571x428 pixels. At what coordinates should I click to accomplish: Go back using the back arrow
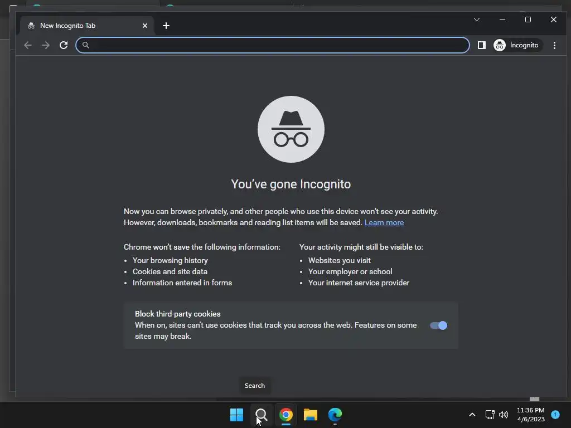(x=28, y=45)
